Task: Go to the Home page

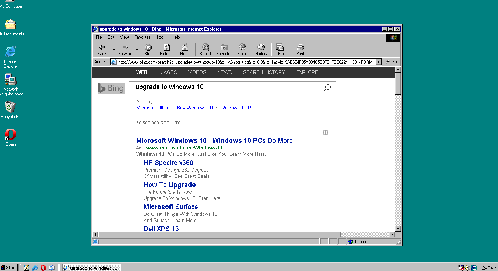Action: pyautogui.click(x=185, y=50)
